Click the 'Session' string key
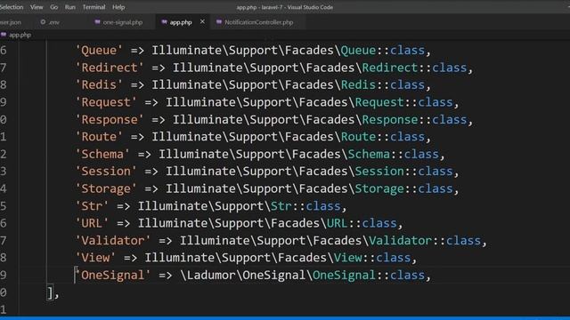The height and width of the screenshot is (320, 570). coord(106,171)
